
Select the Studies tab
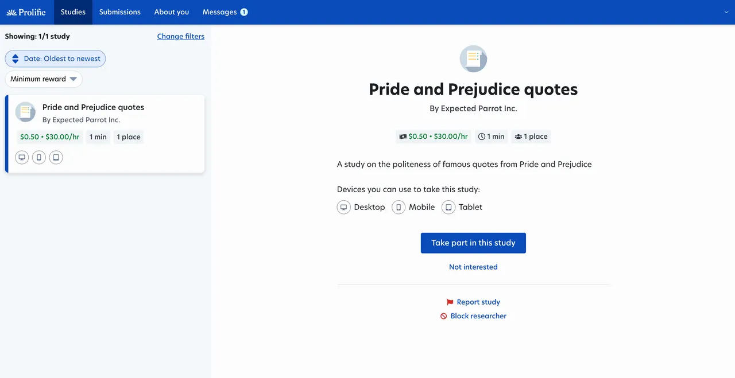[73, 12]
